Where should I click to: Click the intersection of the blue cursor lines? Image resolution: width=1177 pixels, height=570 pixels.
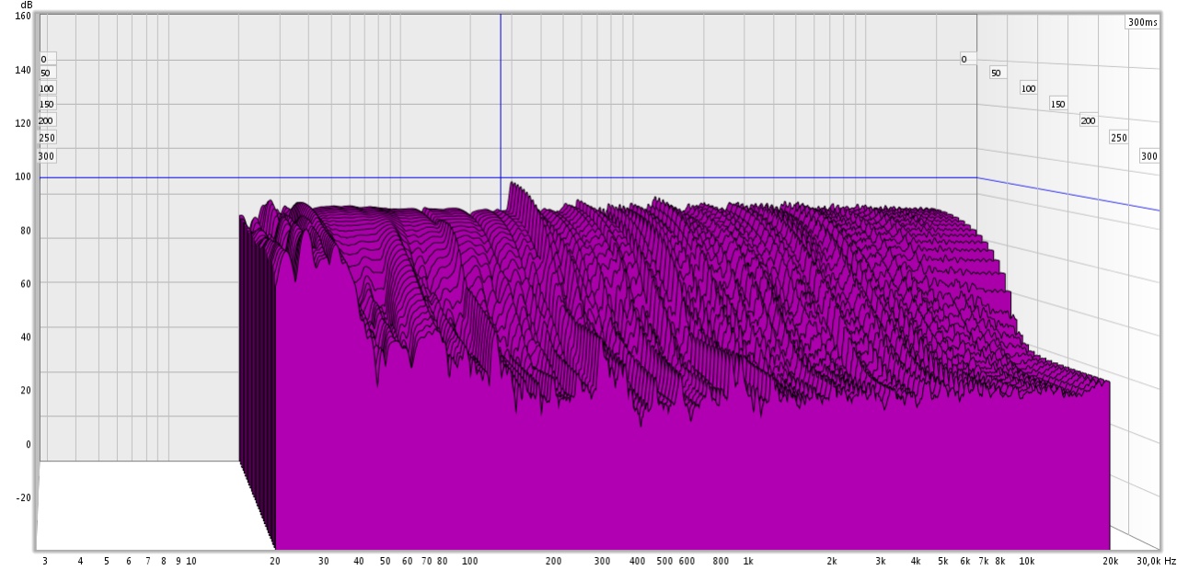[501, 177]
